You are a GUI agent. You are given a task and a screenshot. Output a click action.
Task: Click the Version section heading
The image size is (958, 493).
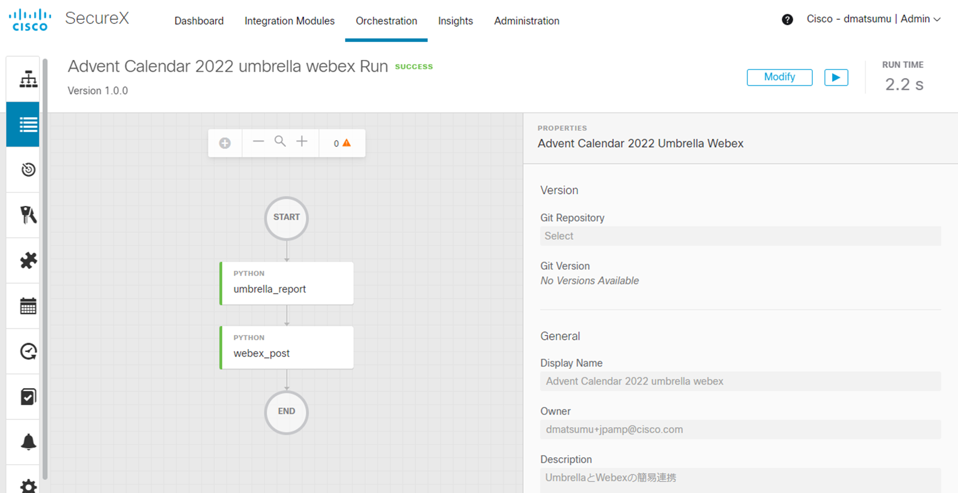[559, 190]
